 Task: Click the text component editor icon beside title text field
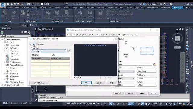(x=154, y=64)
